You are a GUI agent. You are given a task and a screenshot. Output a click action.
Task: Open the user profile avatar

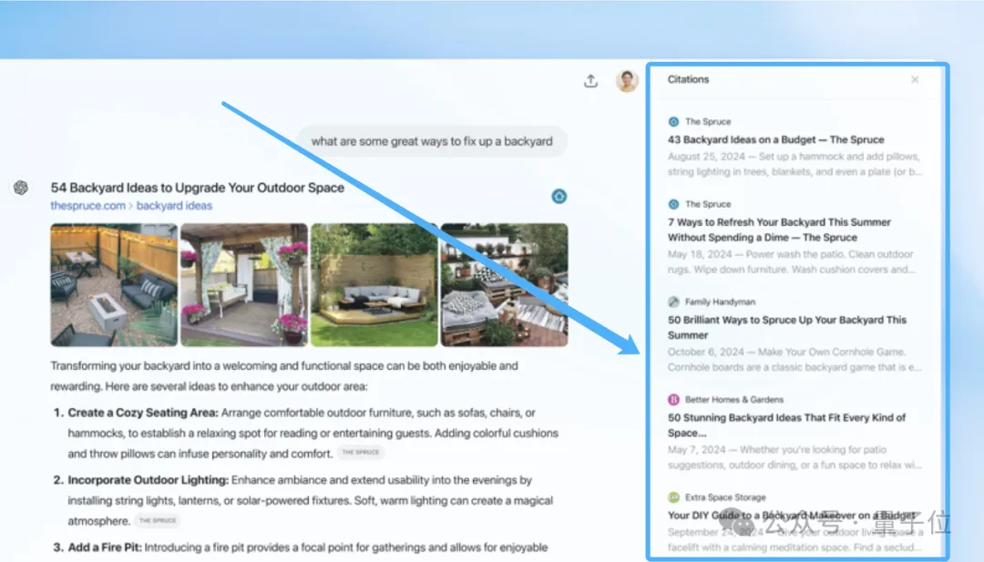[627, 81]
